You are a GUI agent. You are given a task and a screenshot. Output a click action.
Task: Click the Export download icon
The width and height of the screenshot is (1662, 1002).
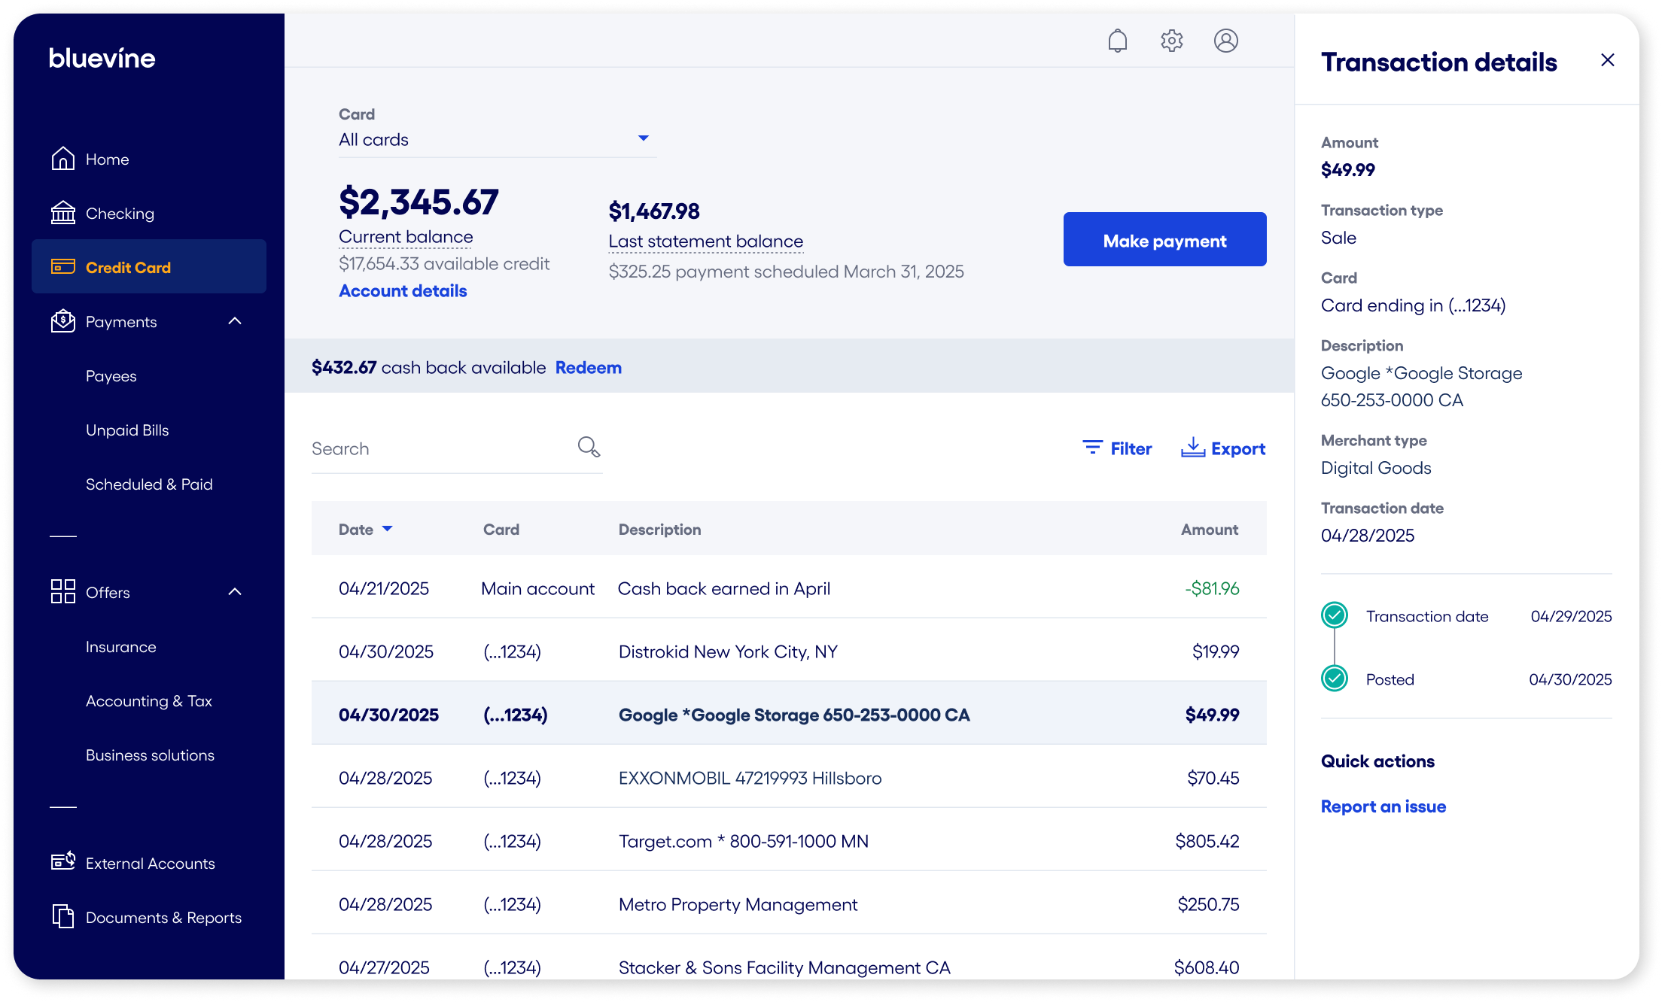point(1193,448)
